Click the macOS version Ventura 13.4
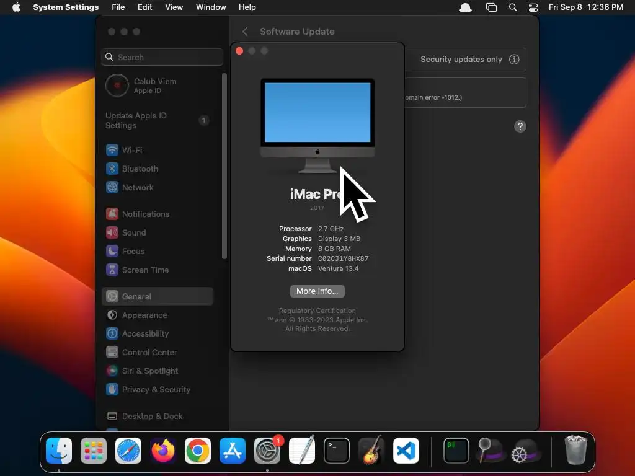The height and width of the screenshot is (476, 635). 338,268
